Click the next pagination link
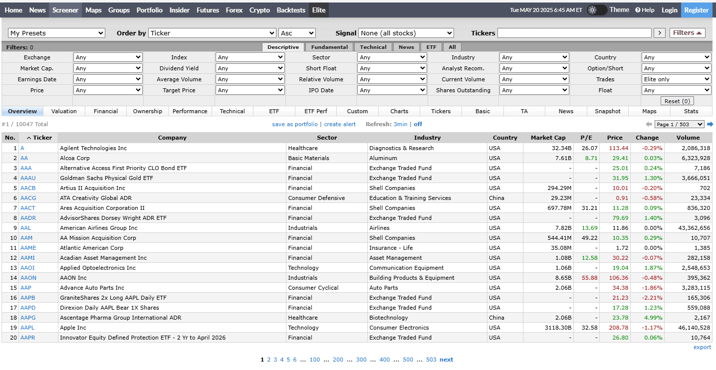The height and width of the screenshot is (370, 716). coord(446,360)
